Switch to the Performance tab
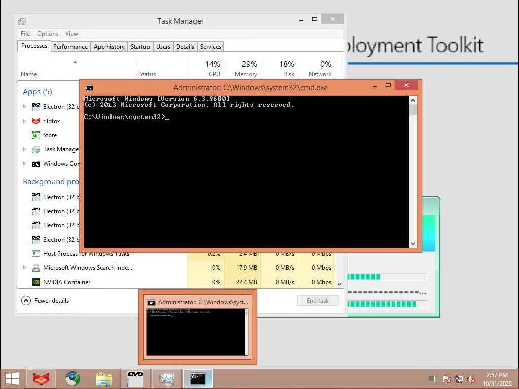519x389 pixels. click(x=70, y=47)
